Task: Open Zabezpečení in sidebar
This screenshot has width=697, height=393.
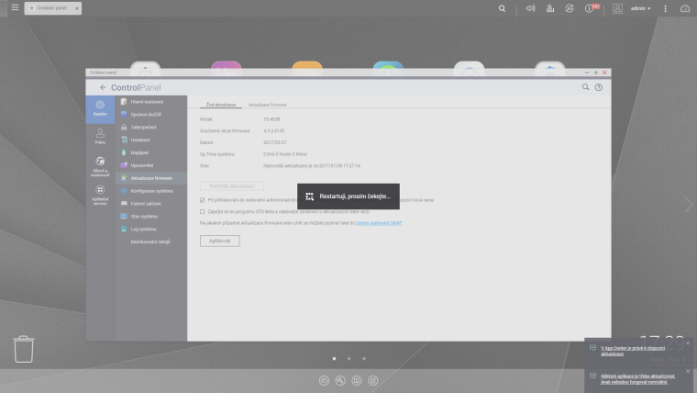Action: tap(151, 128)
